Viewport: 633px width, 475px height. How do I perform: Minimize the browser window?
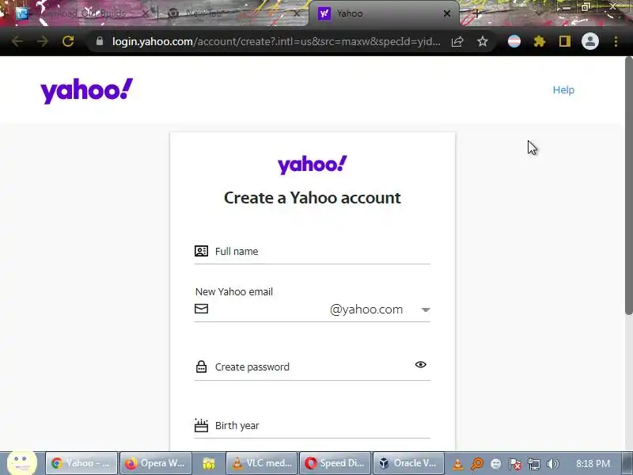[567, 7]
